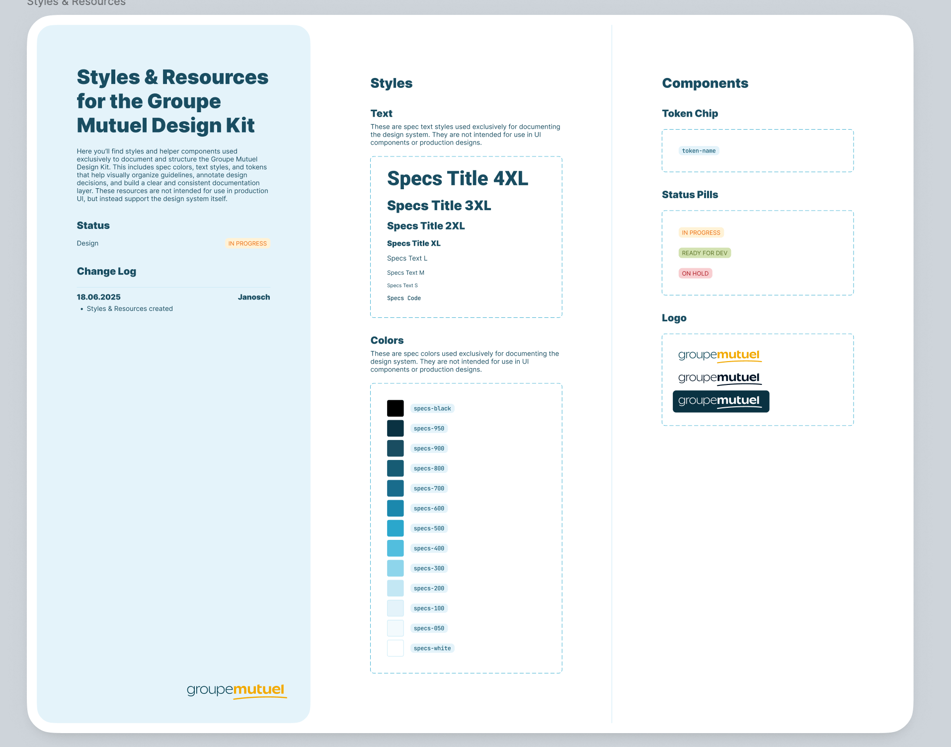951x747 pixels.
Task: Select the white-on-dark groupemutuel logo
Action: 720,401
